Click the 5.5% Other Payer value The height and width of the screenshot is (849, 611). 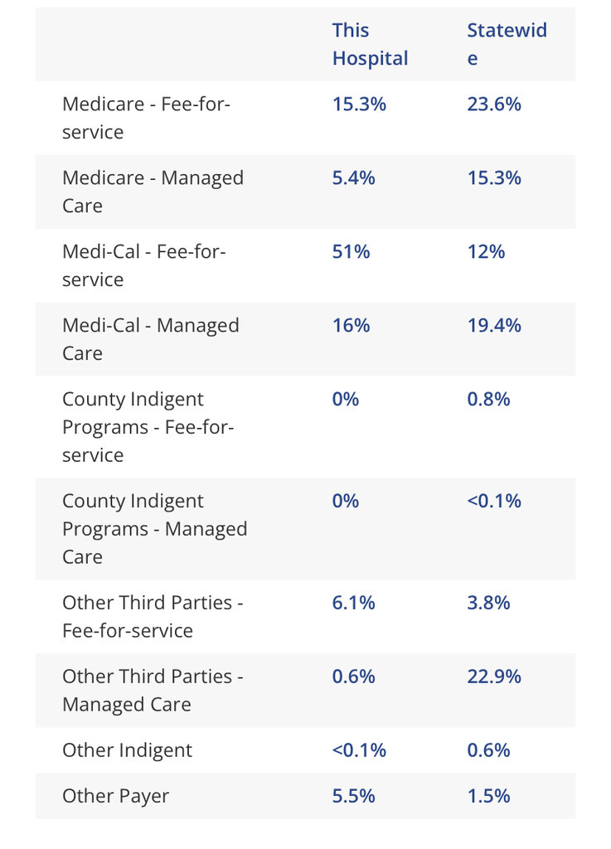click(x=353, y=796)
